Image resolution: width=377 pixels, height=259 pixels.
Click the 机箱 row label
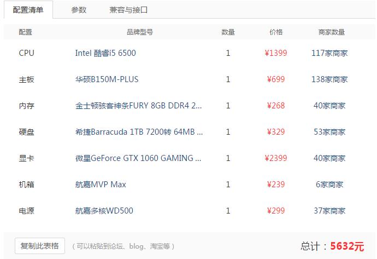click(26, 185)
